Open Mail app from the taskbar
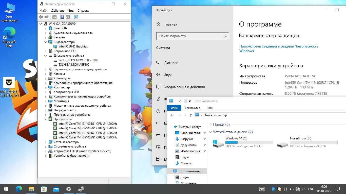Image resolution: width=346 pixels, height=194 pixels. point(56,189)
